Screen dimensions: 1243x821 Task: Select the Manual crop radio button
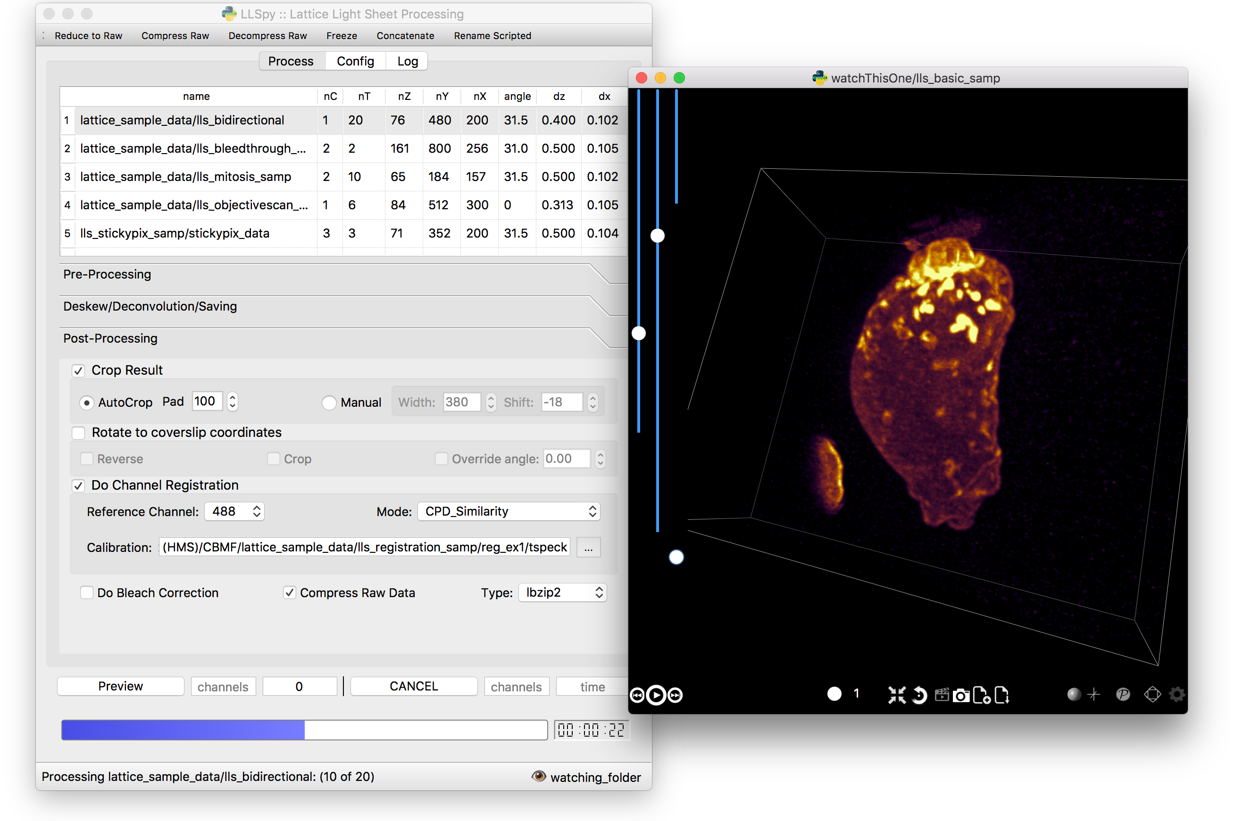(x=329, y=402)
